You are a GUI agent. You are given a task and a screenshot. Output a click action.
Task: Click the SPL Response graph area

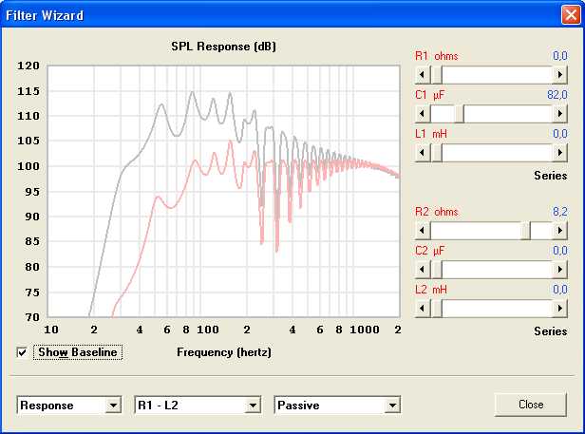pyautogui.click(x=223, y=190)
